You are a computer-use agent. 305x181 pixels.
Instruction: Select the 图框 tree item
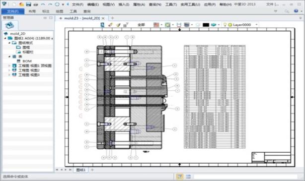tap(26, 48)
